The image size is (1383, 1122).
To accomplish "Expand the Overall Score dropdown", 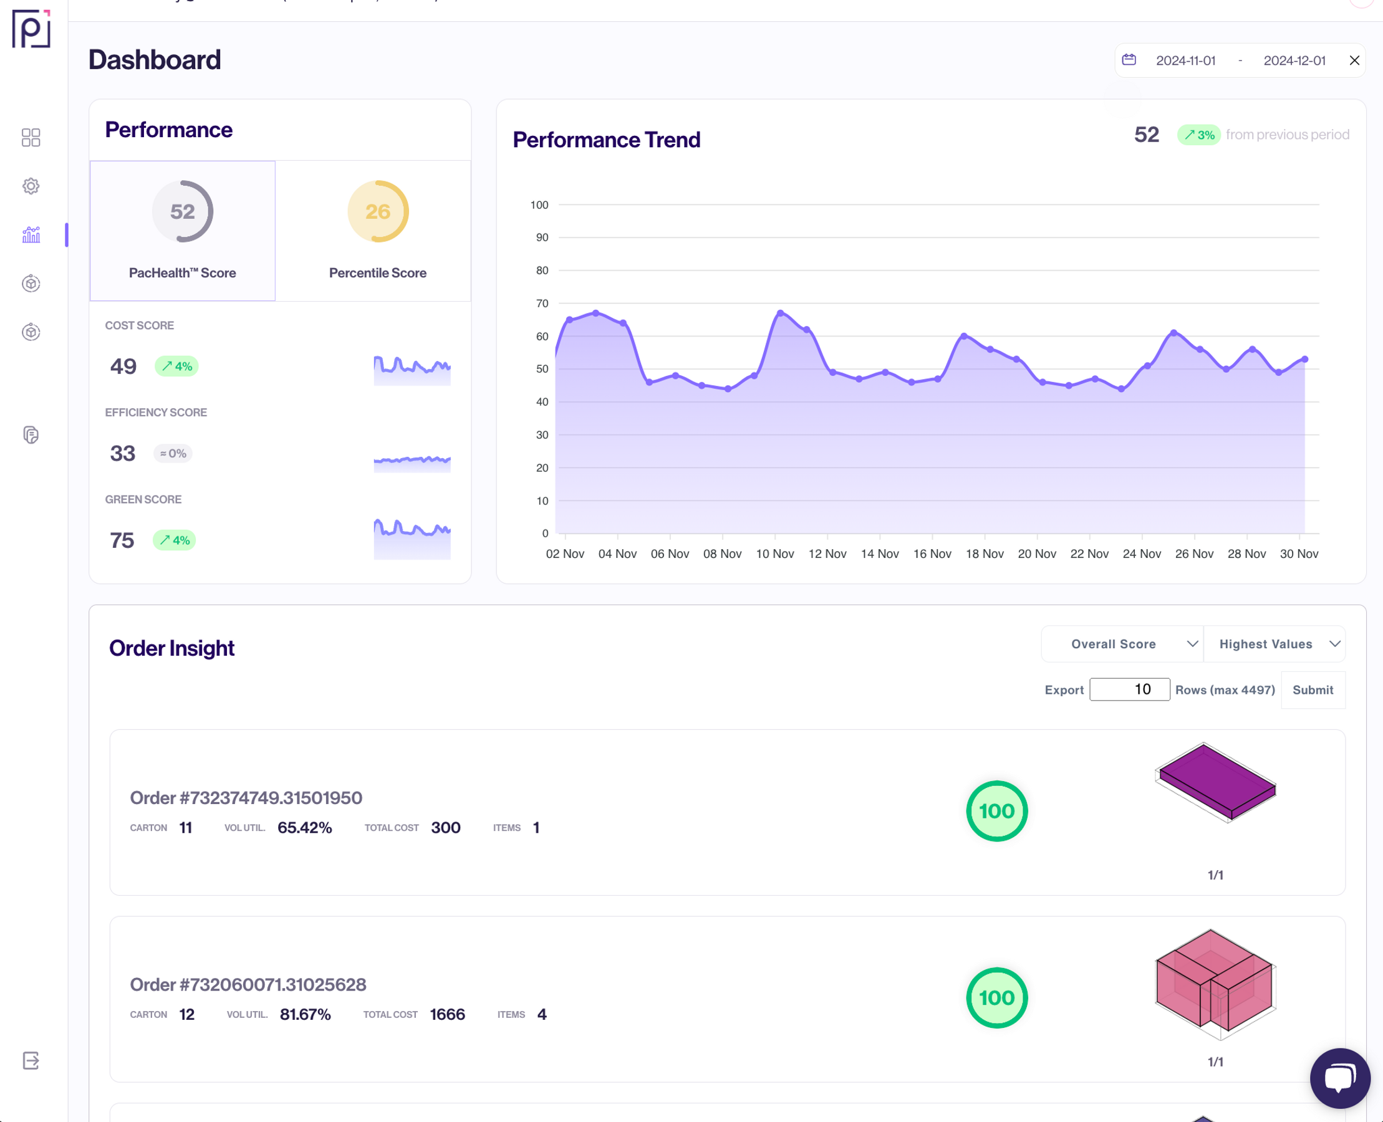I will (1122, 644).
